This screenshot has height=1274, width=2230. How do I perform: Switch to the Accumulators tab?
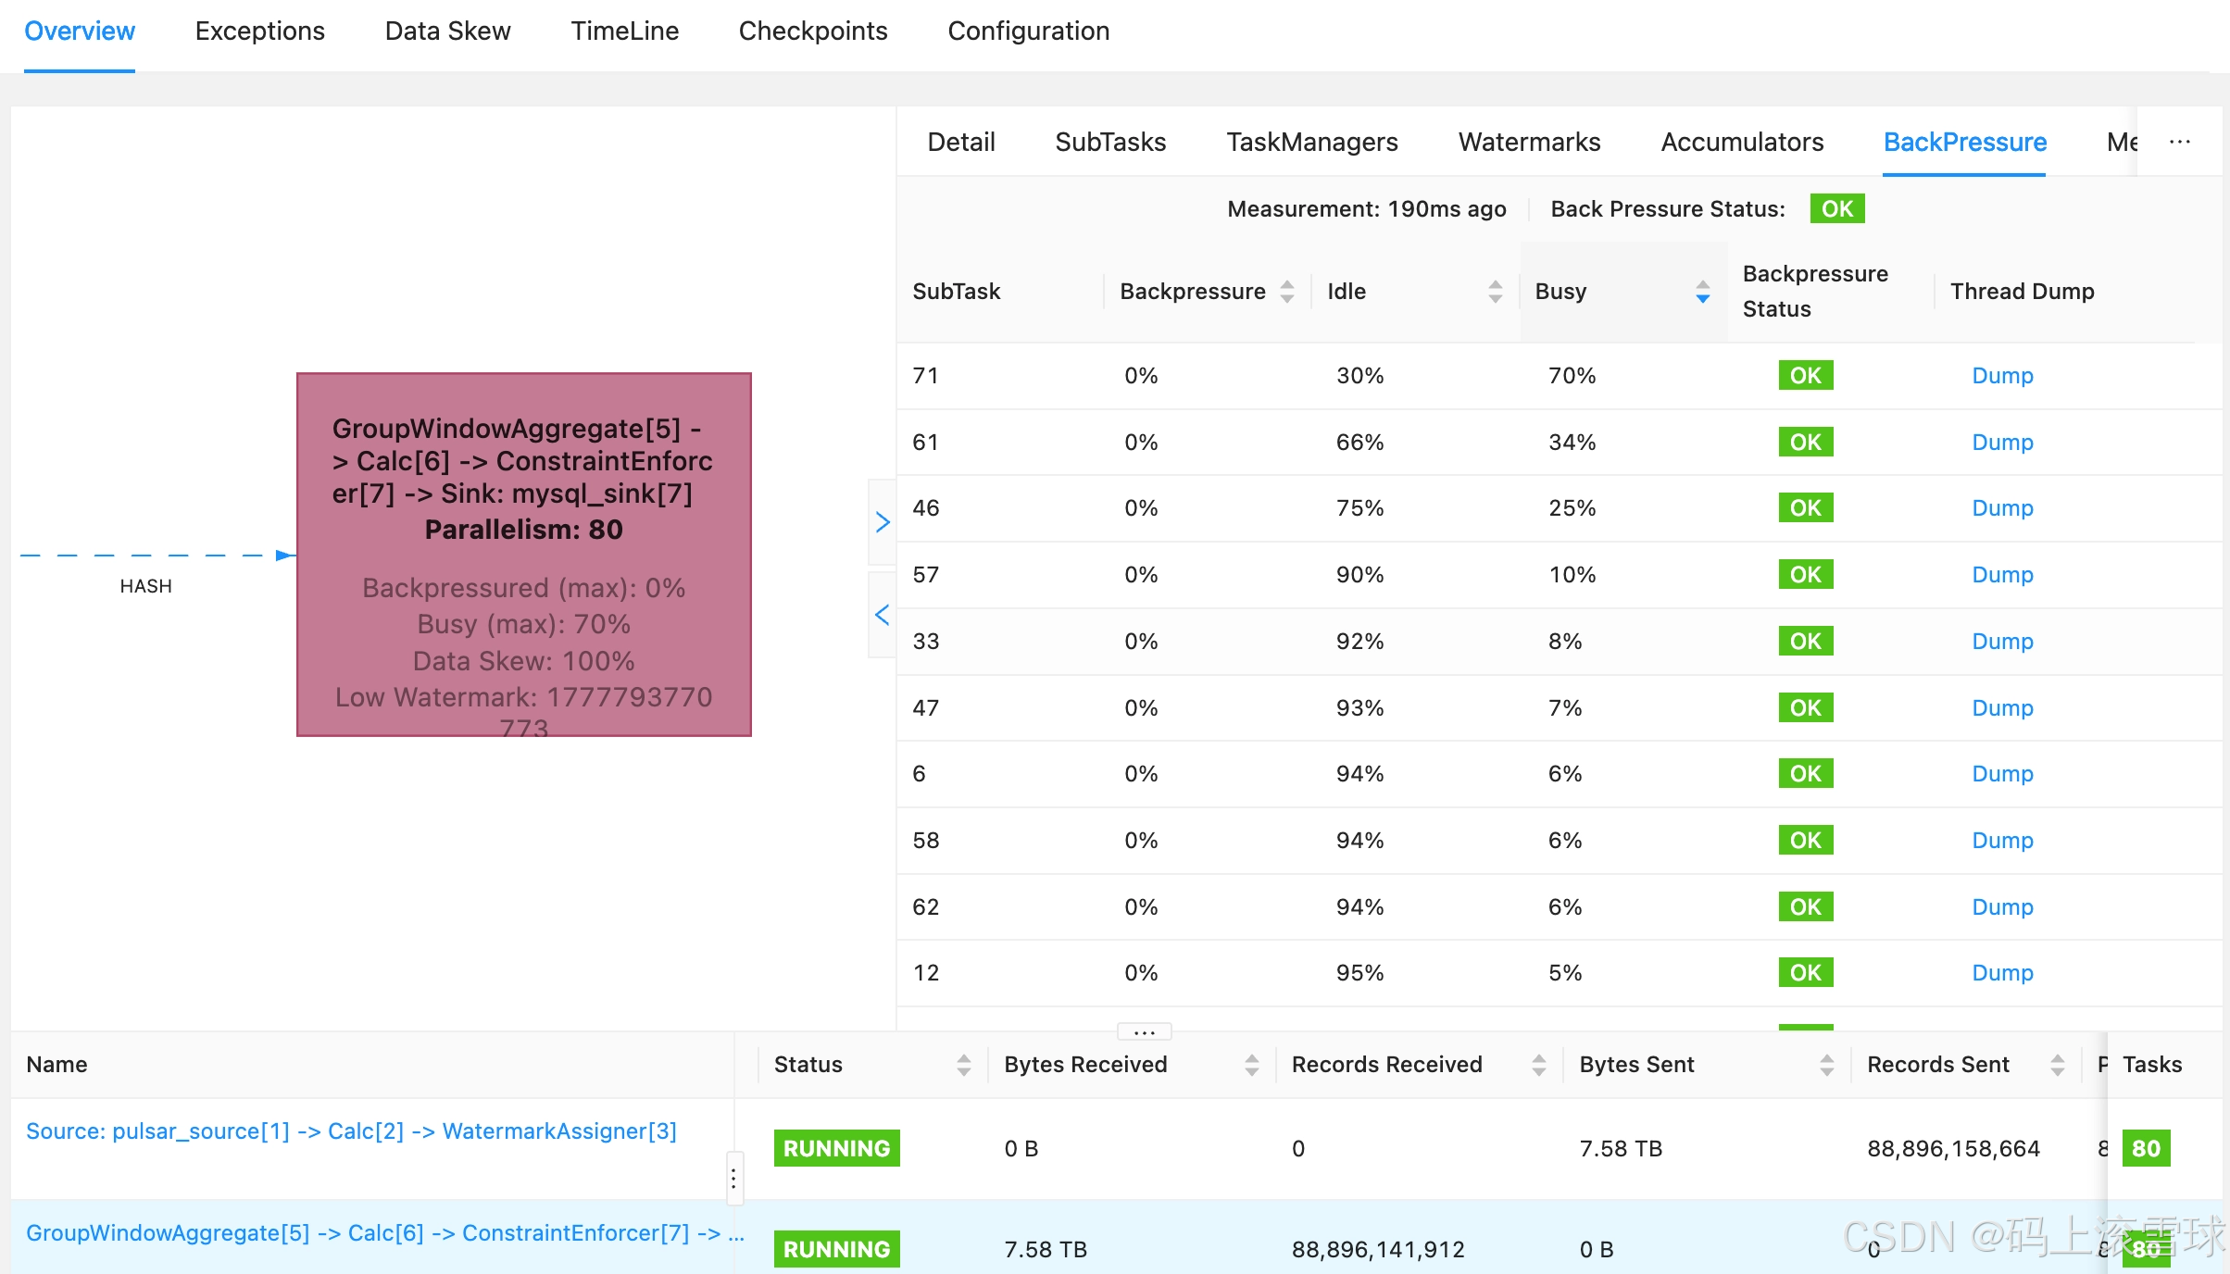[1743, 142]
